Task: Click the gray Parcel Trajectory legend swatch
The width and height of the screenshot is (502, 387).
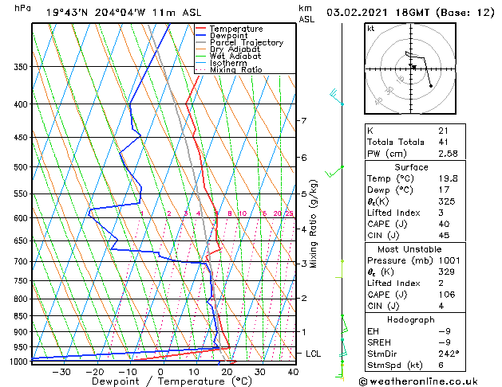Action: [x=201, y=42]
